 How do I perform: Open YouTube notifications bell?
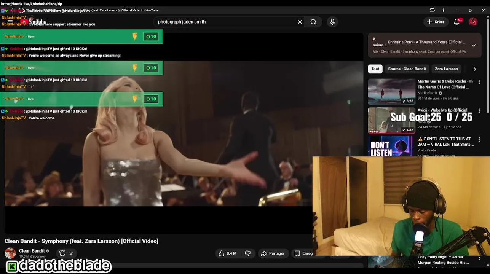pos(457,22)
